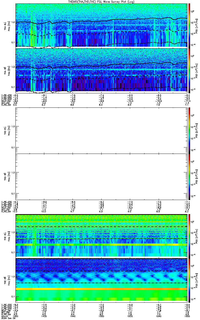The image size is (200, 320).
Task: Click the 'THA B⊥ freq [Hz]' axis label
Action: 7,26
